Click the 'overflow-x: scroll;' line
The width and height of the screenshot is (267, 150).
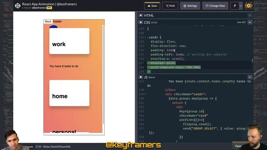167,59
